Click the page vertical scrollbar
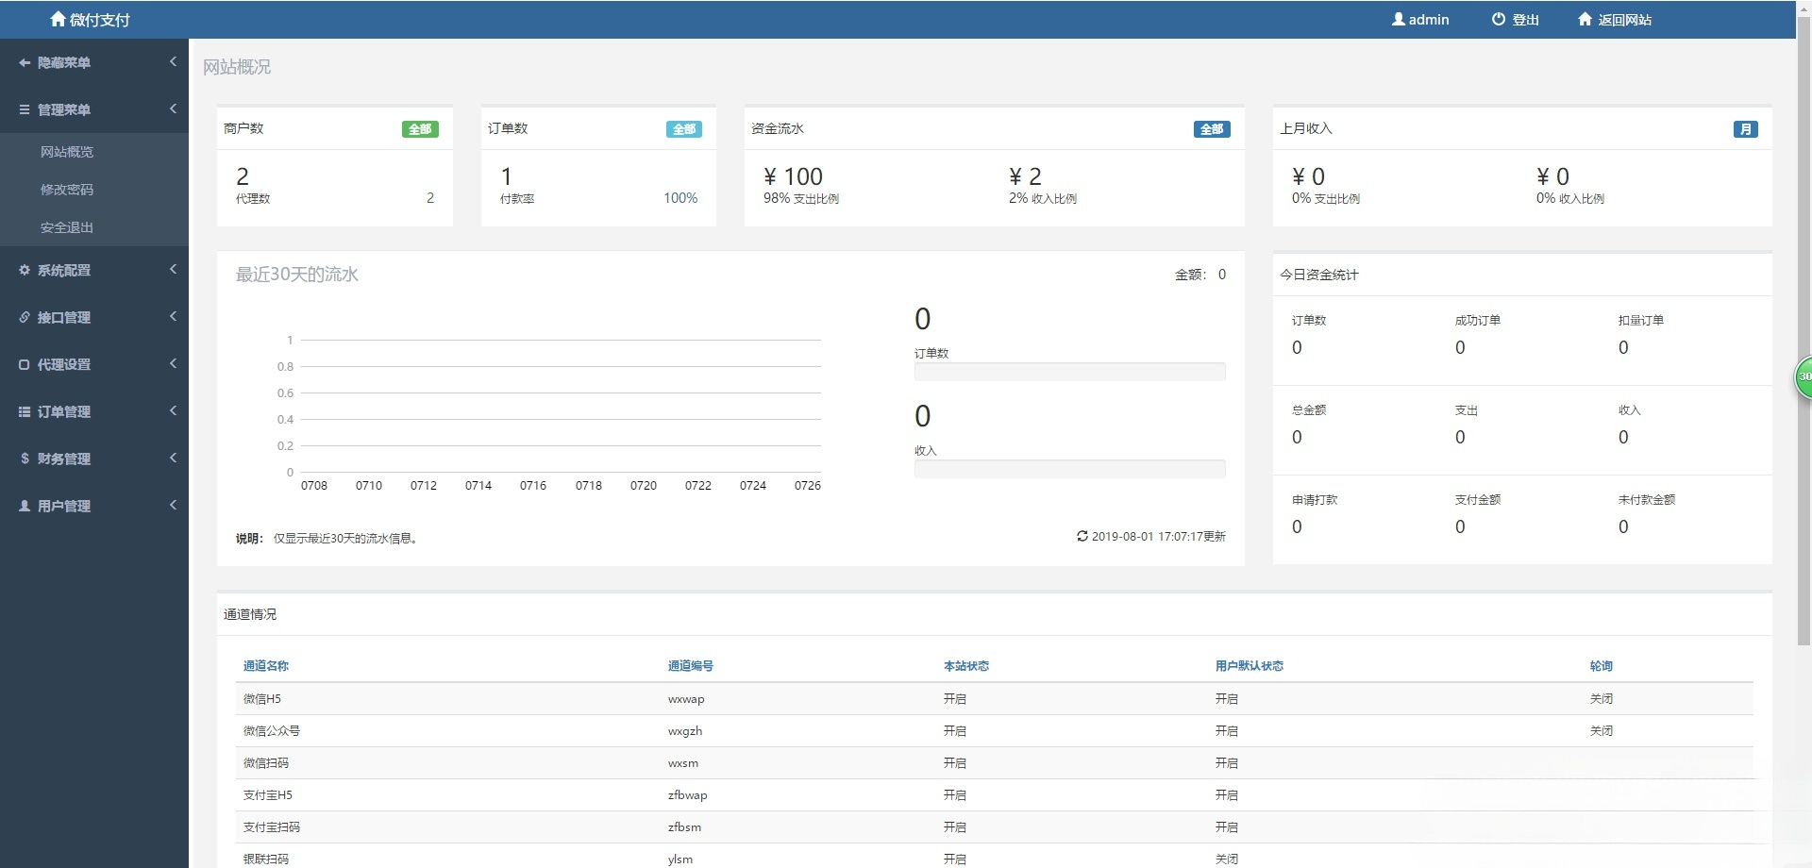This screenshot has height=868, width=1812. [x=1804, y=330]
